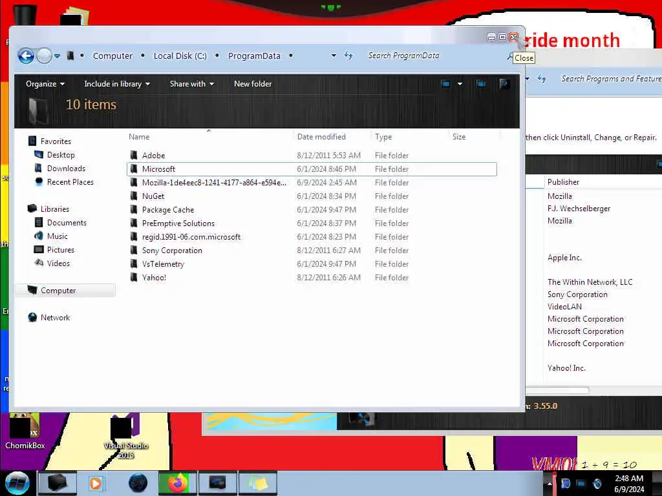Open Desktop in Favorites
The image size is (662, 496).
click(x=61, y=155)
